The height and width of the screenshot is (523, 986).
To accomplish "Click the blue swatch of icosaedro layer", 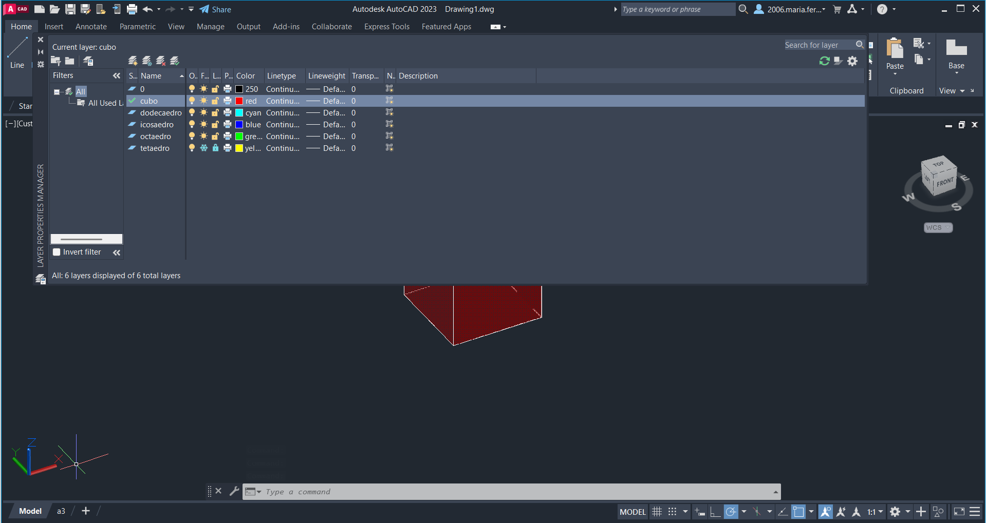I will pyautogui.click(x=239, y=125).
